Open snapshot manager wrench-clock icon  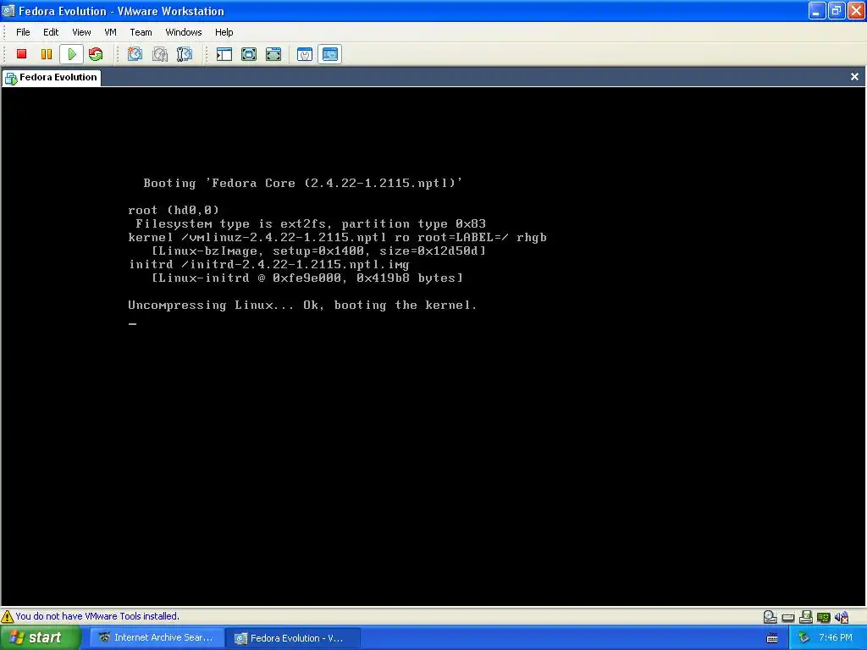185,54
